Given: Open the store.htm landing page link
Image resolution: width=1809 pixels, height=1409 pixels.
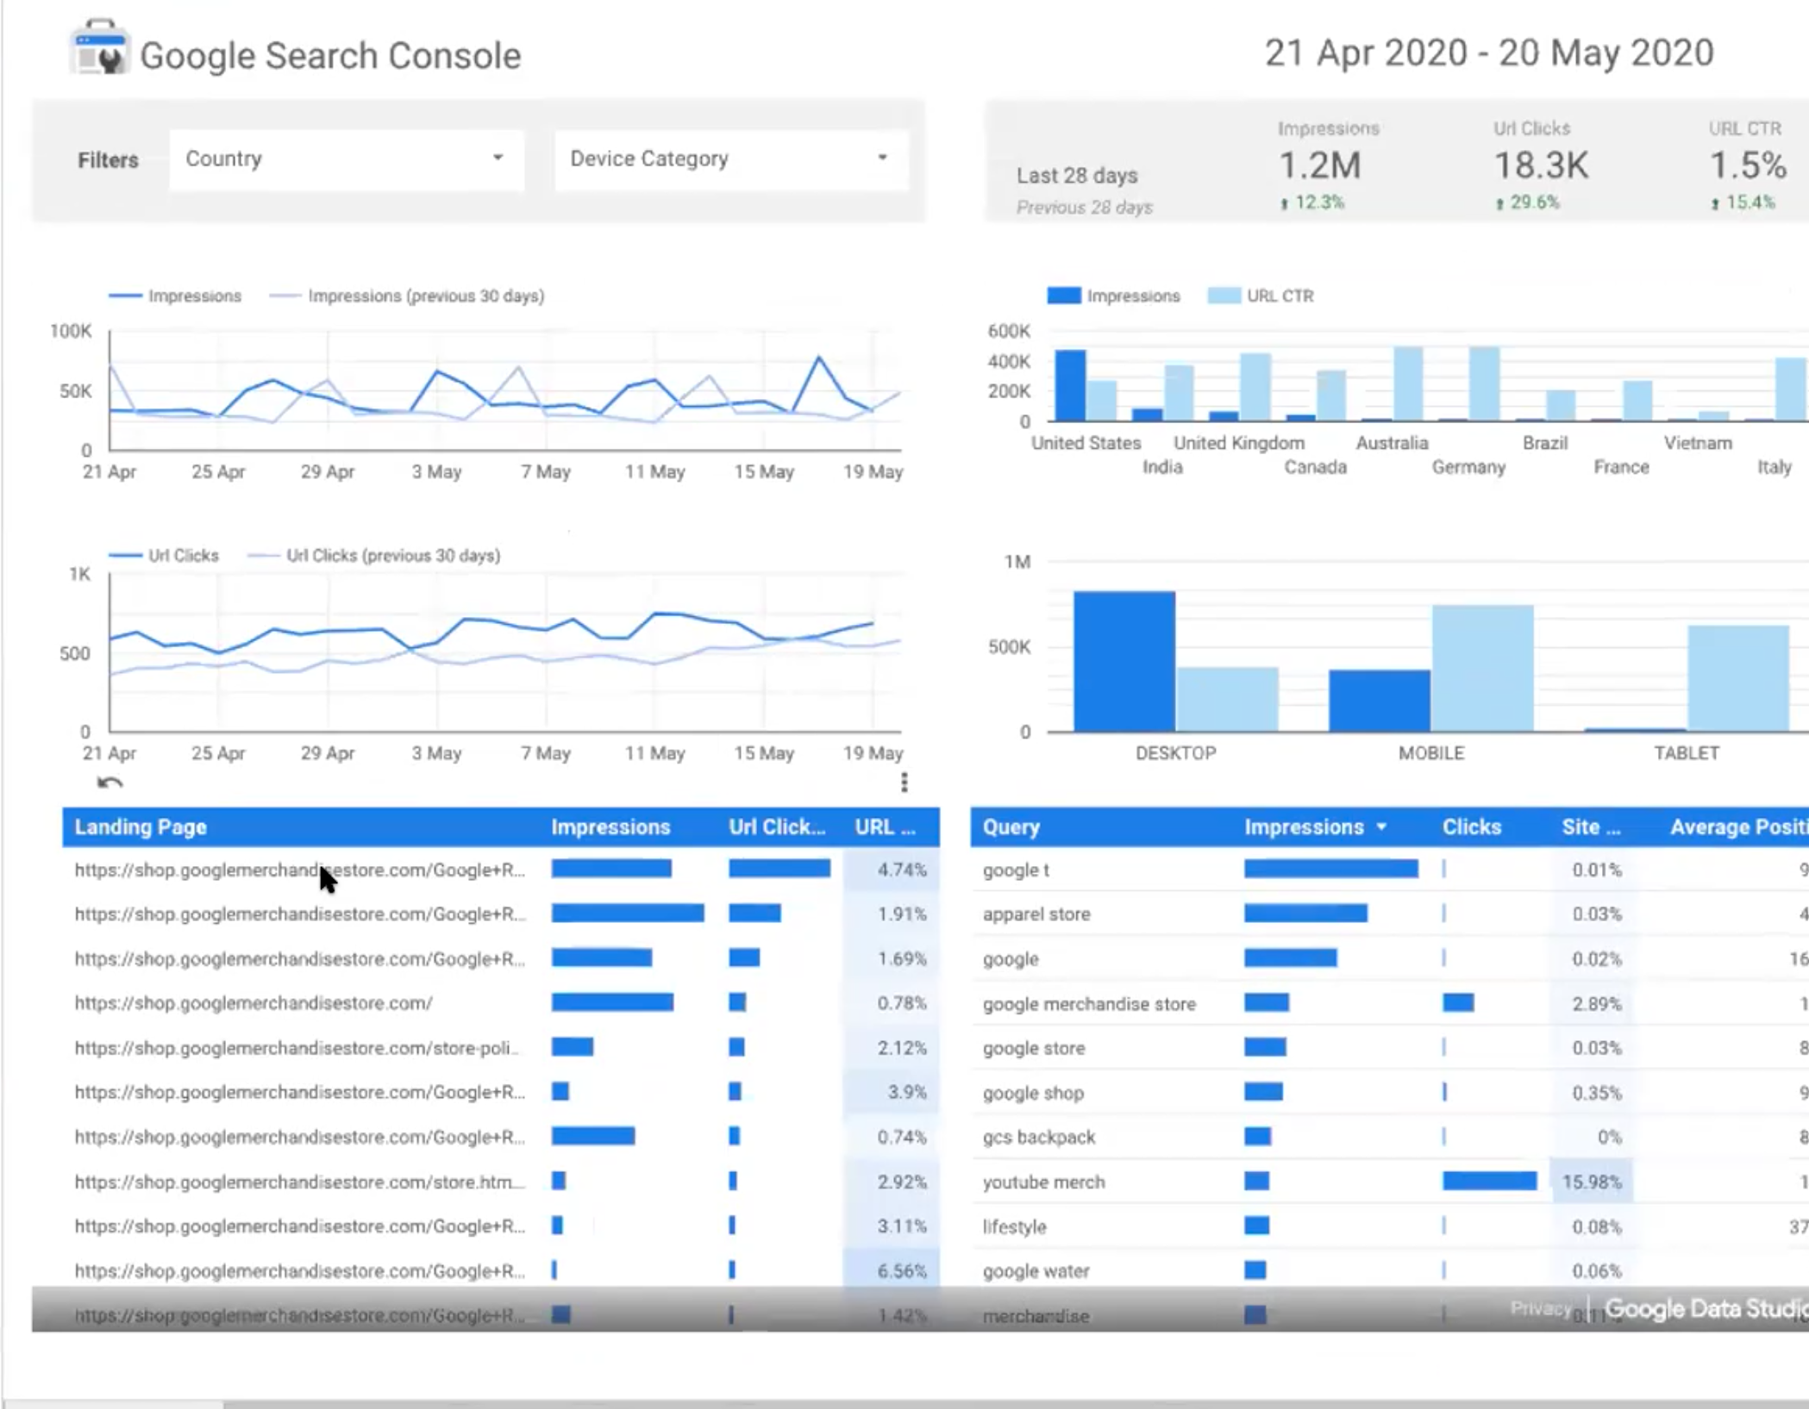Looking at the screenshot, I should click(x=299, y=1181).
